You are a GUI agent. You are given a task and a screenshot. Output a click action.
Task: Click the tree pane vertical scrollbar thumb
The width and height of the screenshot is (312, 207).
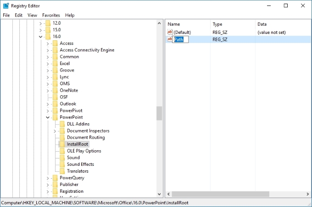(x=159, y=113)
